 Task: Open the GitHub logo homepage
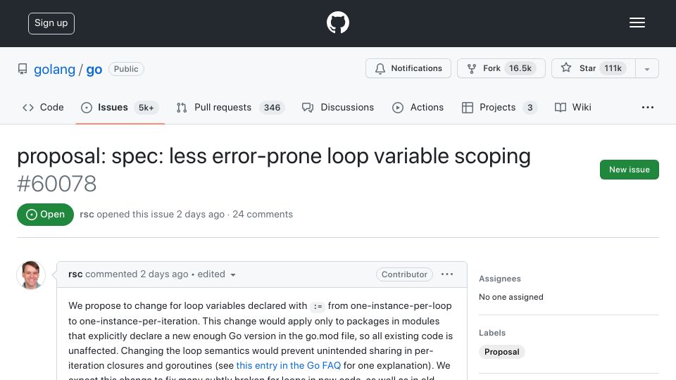click(x=337, y=23)
